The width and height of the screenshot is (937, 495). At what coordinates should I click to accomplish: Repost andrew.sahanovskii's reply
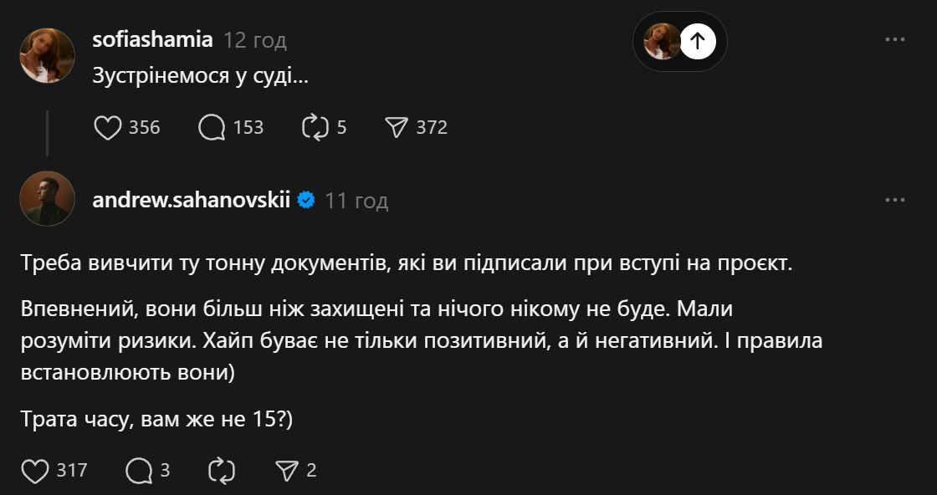coord(222,471)
